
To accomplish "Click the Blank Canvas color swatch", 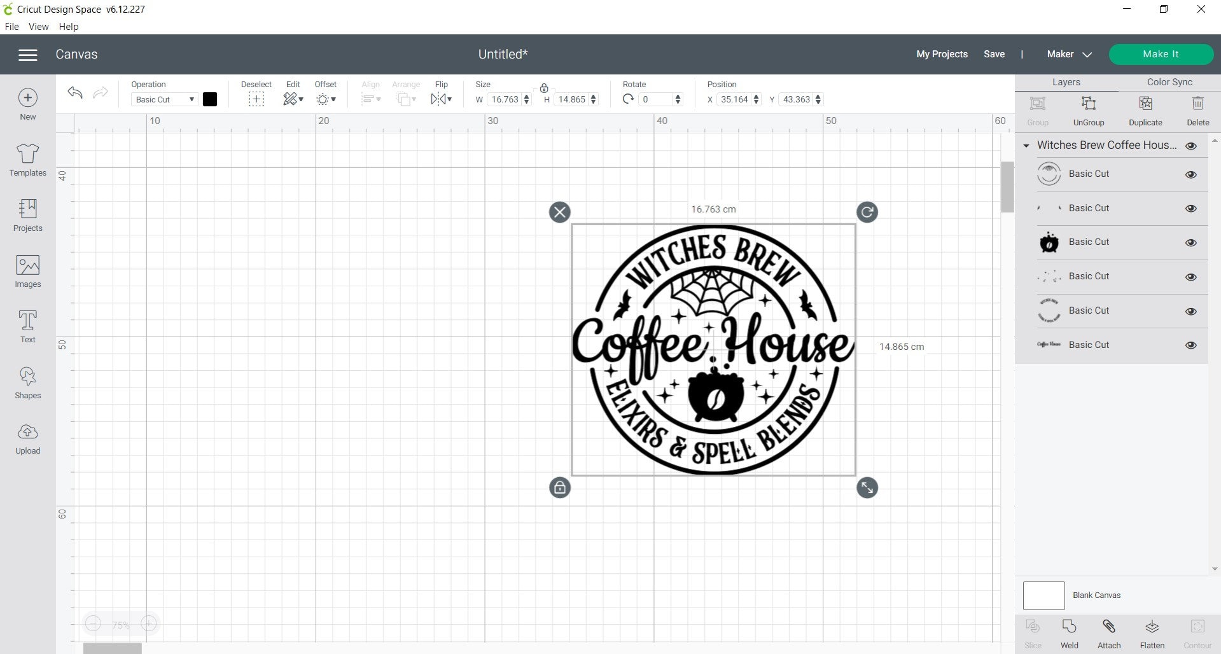I will 1043,595.
